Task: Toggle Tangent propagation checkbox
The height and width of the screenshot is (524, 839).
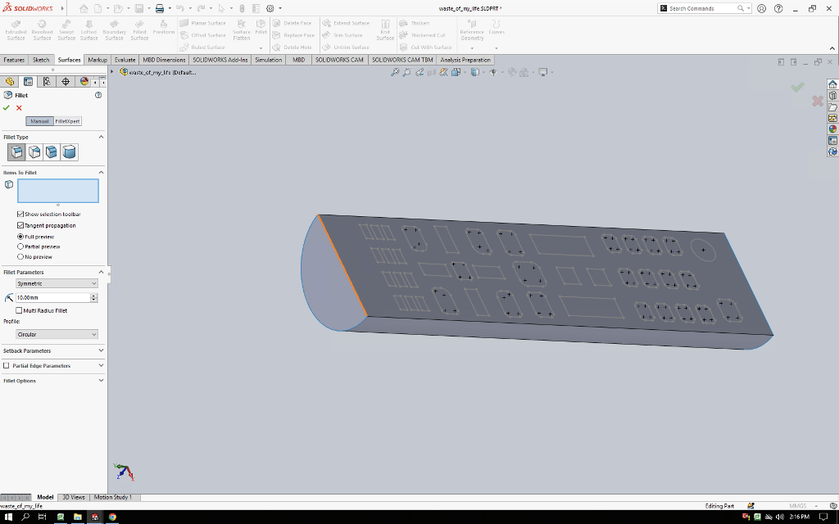Action: point(20,226)
